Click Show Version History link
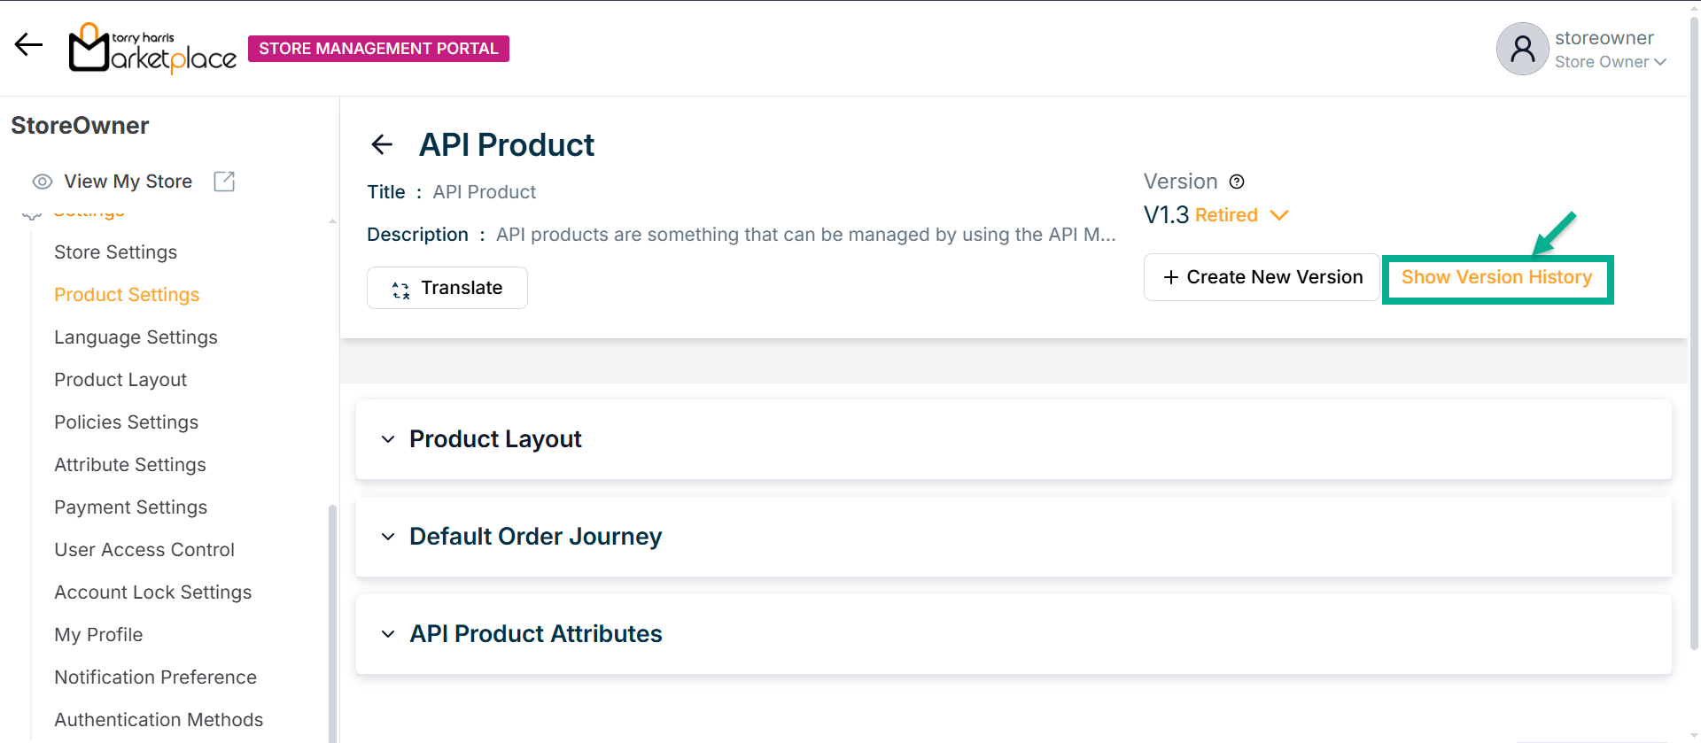Image resolution: width=1701 pixels, height=743 pixels. pyautogui.click(x=1496, y=277)
